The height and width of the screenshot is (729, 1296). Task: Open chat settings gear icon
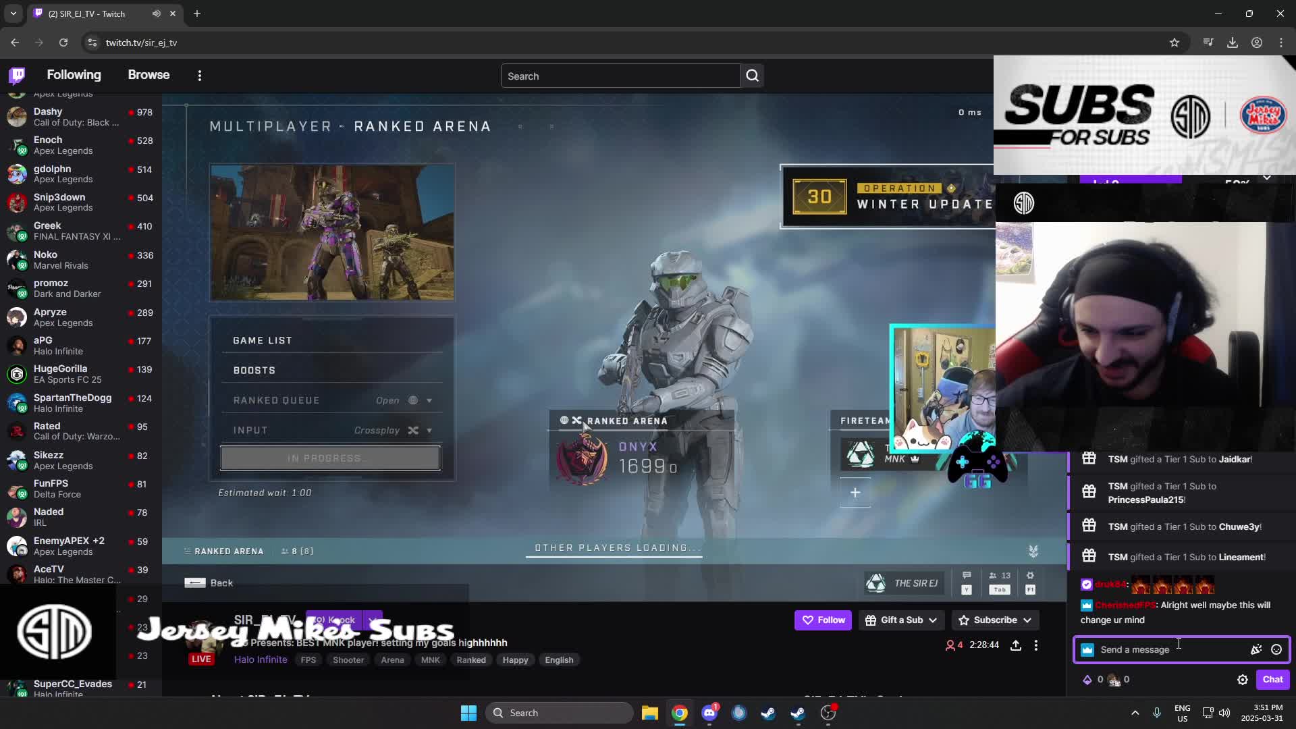tap(1242, 680)
